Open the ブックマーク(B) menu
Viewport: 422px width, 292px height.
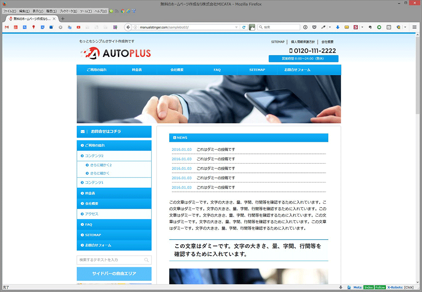click(68, 11)
